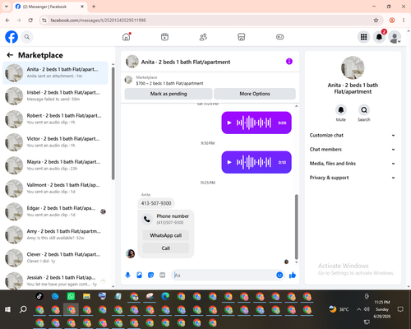Play the 0:10 audio clip
The height and width of the screenshot is (329, 411).
coord(229,162)
